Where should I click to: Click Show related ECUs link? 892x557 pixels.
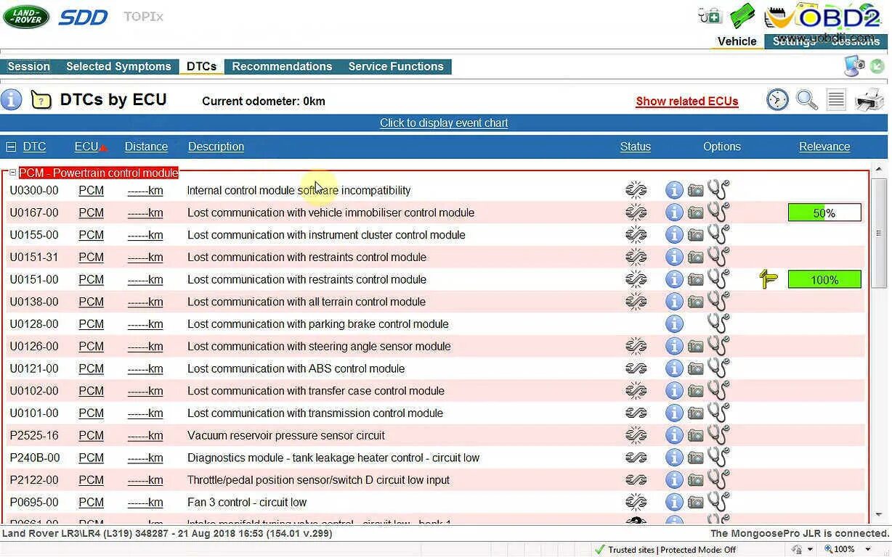[x=687, y=102]
